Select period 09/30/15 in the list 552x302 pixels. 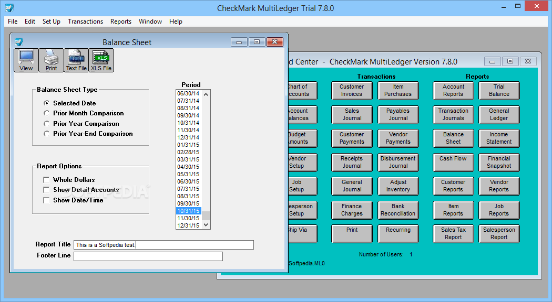point(188,203)
